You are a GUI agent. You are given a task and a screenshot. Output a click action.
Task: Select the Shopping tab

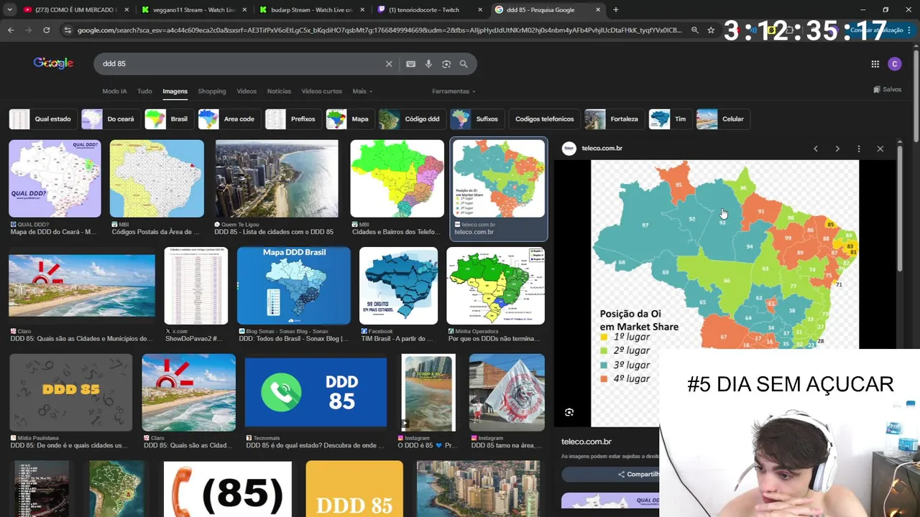pyautogui.click(x=212, y=91)
